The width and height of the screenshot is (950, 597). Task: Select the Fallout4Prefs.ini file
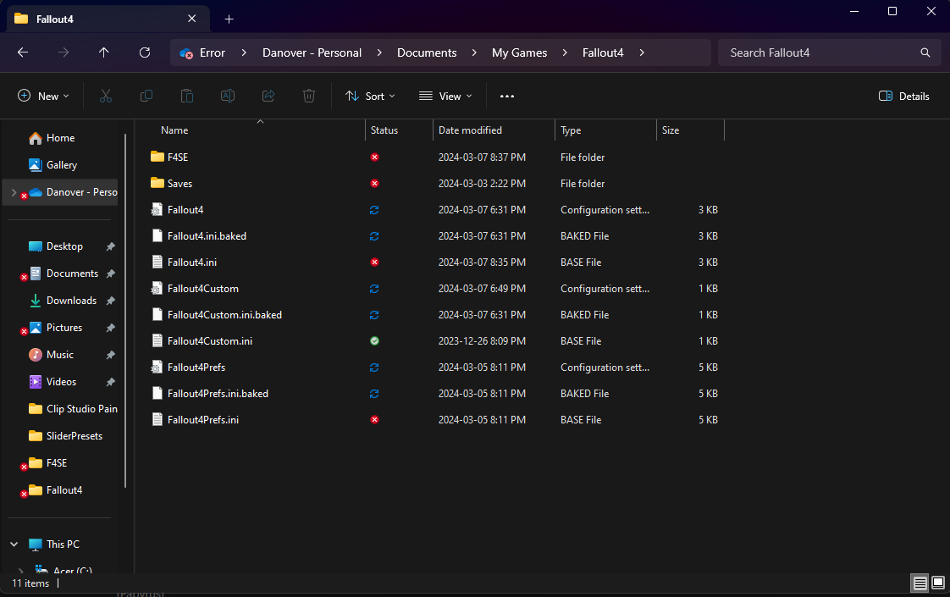tap(203, 419)
